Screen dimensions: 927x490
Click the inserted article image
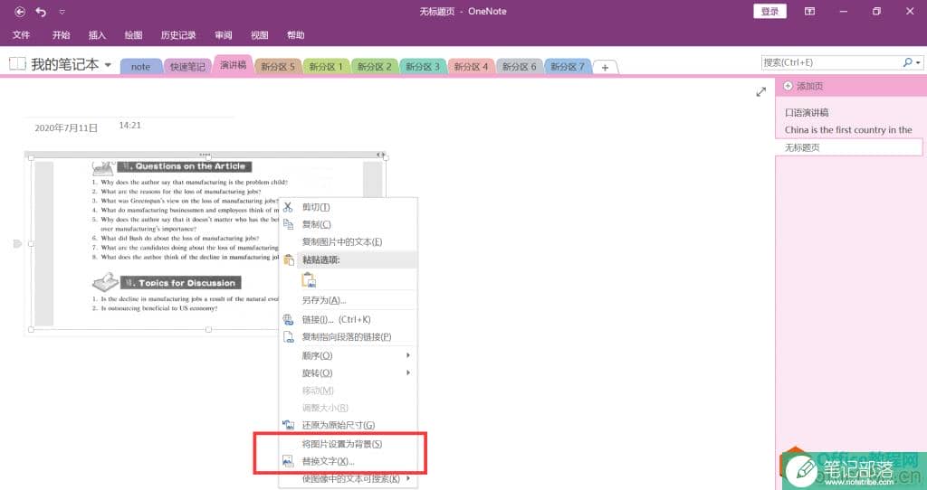pos(208,244)
